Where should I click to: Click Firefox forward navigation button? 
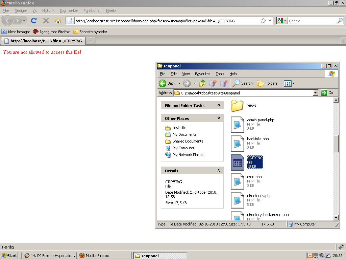click(x=17, y=21)
